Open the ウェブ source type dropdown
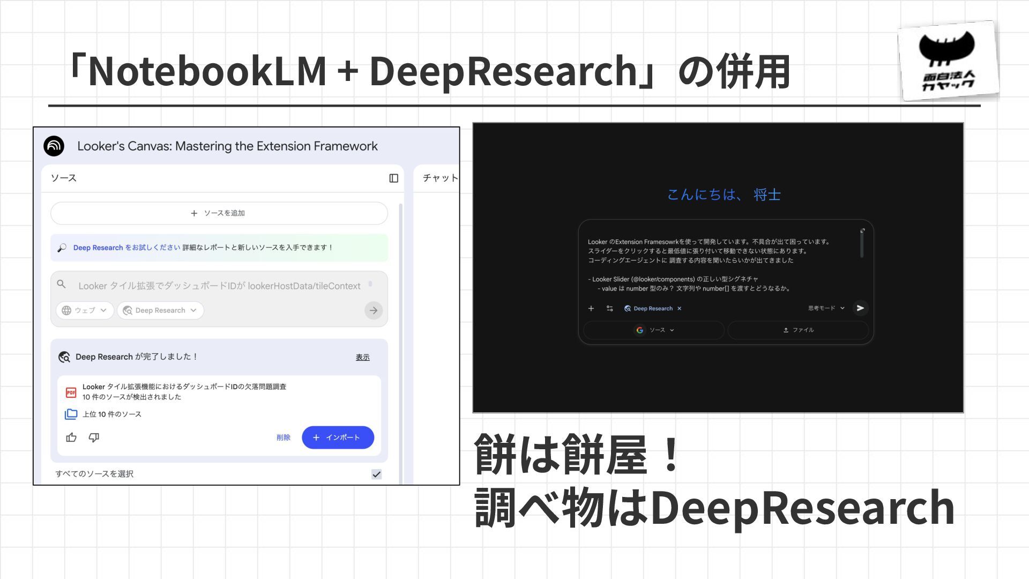The width and height of the screenshot is (1029, 579). click(x=85, y=310)
